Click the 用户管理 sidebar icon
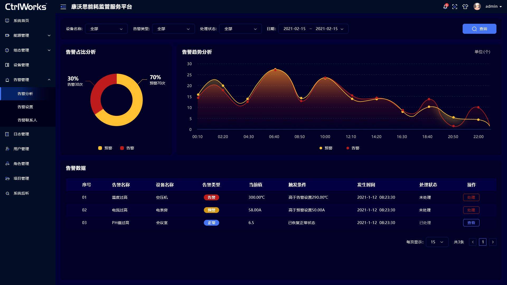The height and width of the screenshot is (285, 507). (7, 149)
